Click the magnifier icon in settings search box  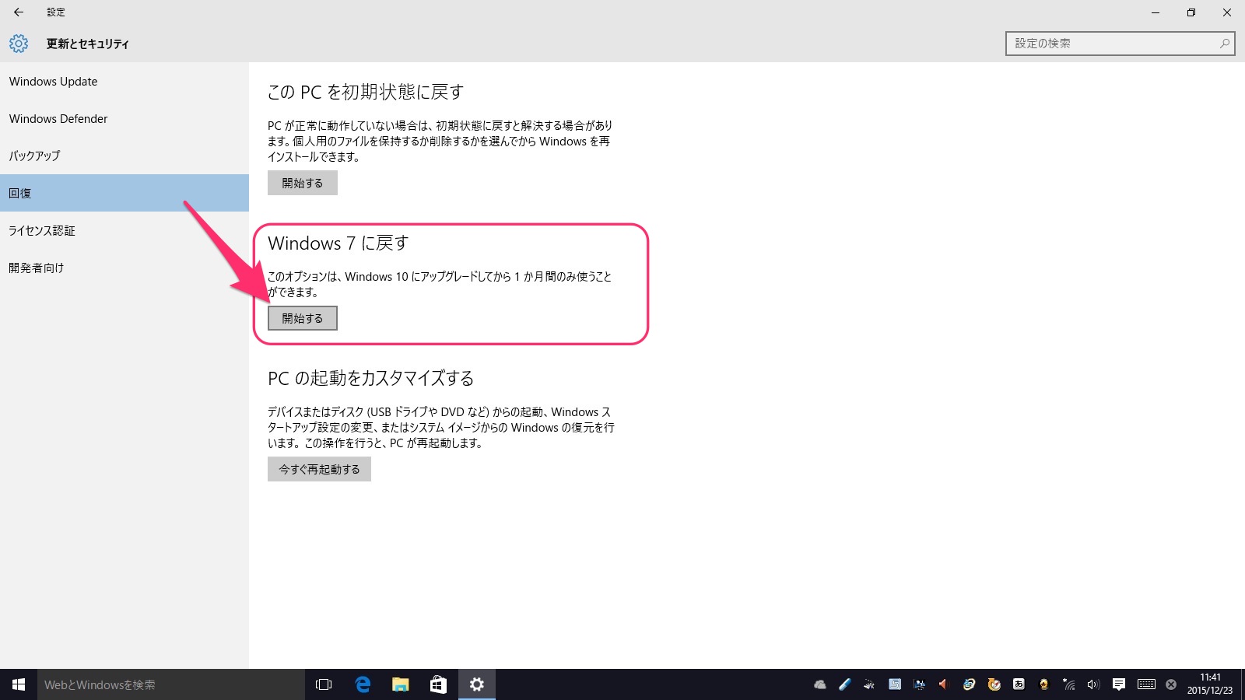click(x=1225, y=44)
